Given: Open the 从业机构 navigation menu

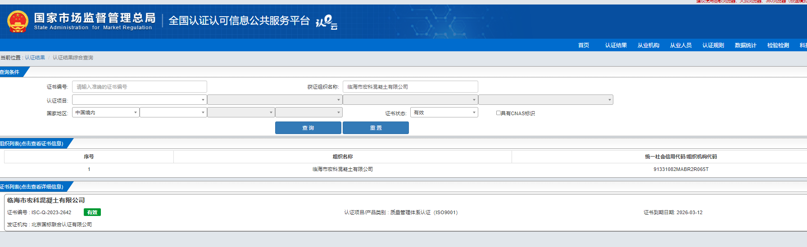Looking at the screenshot, I should pos(648,45).
